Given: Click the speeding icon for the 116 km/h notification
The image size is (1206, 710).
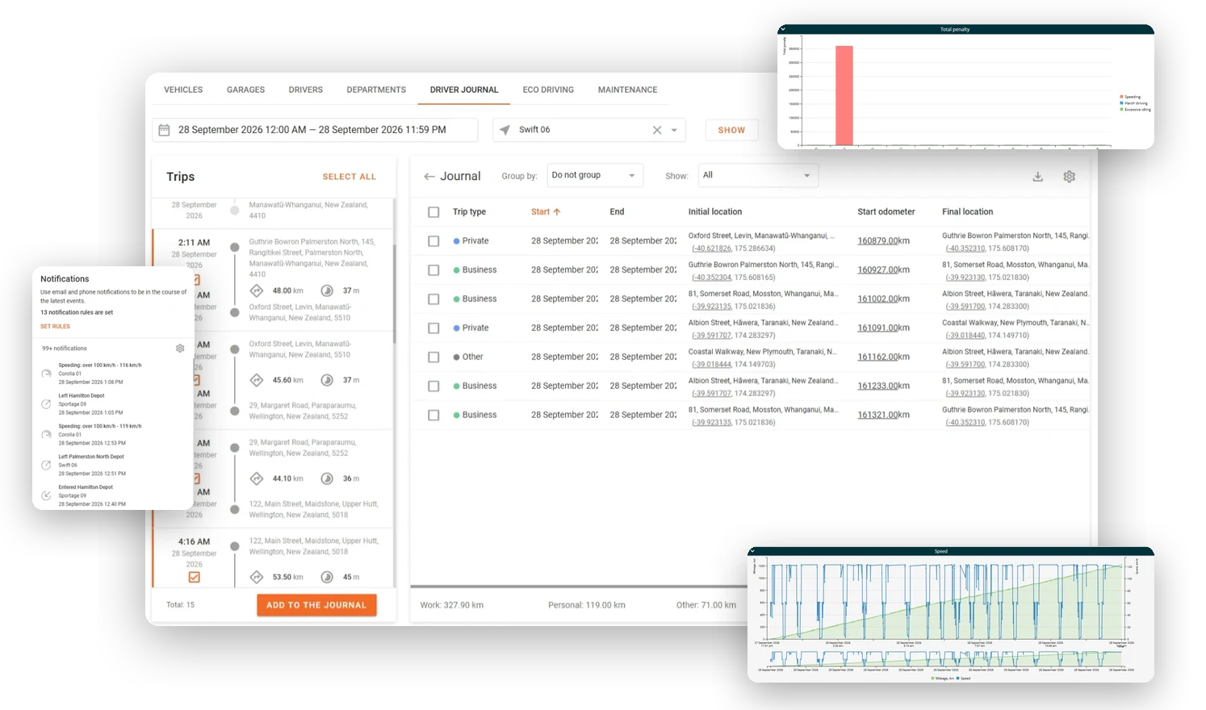Looking at the screenshot, I should point(47,374).
